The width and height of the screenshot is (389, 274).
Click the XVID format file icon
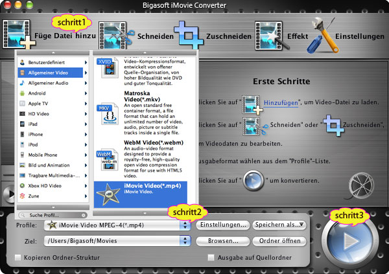point(108,68)
